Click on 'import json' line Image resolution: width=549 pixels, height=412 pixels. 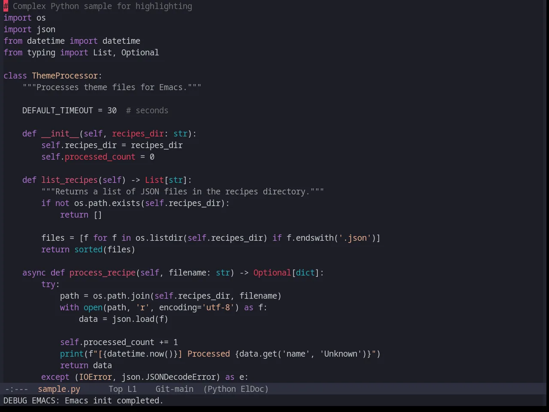(x=29, y=29)
